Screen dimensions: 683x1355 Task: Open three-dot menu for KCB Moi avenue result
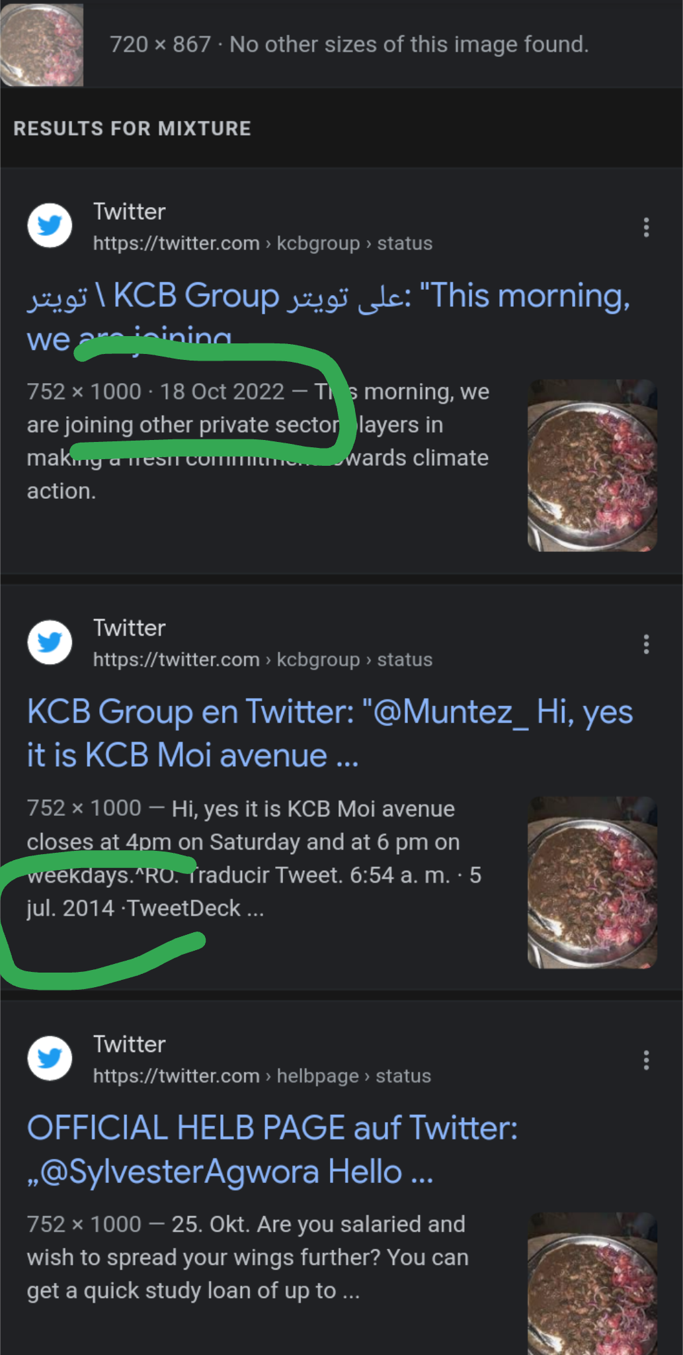[646, 644]
